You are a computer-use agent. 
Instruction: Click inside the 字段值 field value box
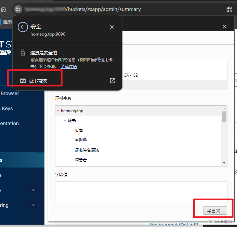tap(141, 192)
